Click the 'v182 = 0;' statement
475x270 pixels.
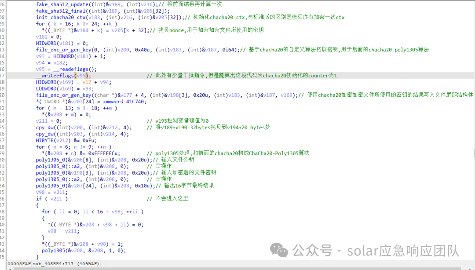point(48,37)
